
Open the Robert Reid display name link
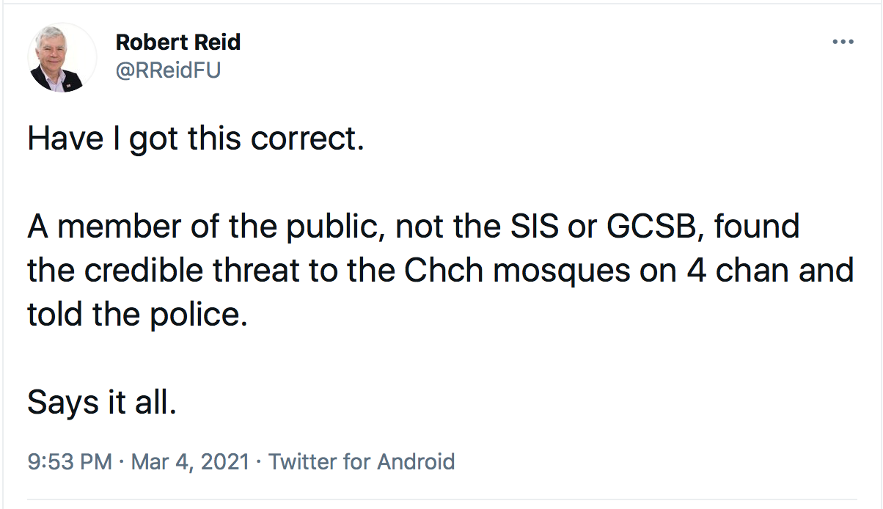coord(178,43)
